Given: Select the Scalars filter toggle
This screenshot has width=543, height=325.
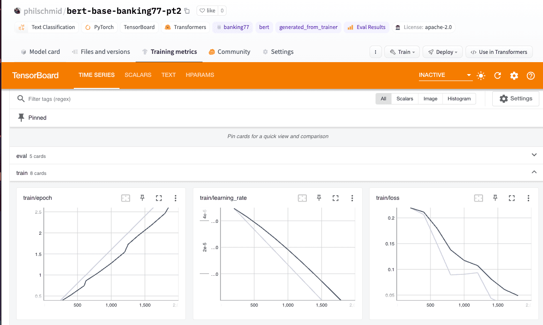Looking at the screenshot, I should (405, 99).
